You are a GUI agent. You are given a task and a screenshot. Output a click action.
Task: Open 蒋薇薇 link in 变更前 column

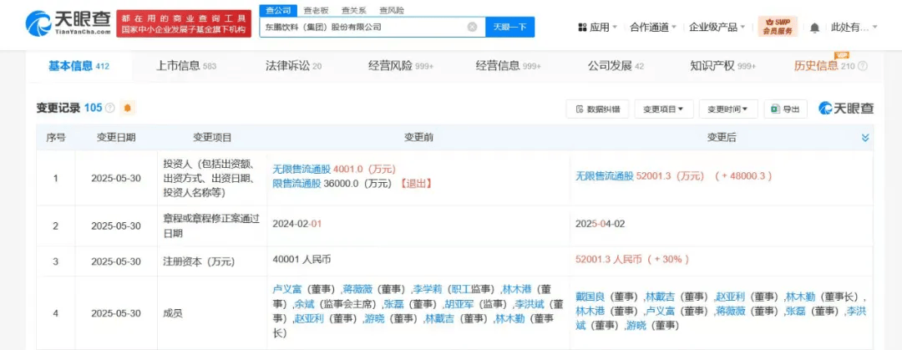point(356,290)
